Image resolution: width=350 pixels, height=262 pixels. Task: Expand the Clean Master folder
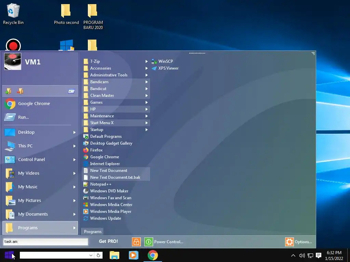[116, 96]
